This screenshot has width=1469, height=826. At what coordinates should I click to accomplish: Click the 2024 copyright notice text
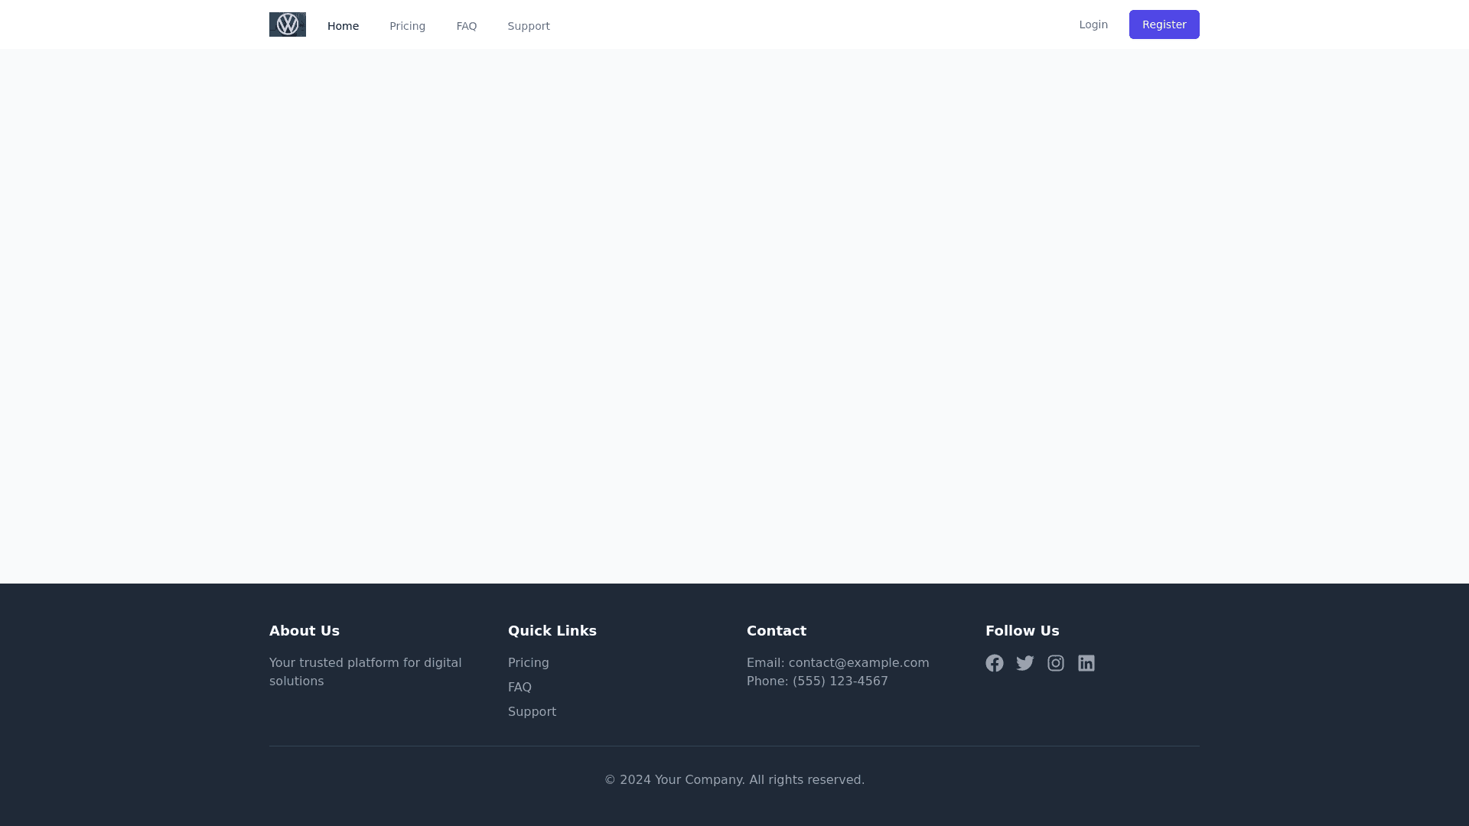click(734, 780)
